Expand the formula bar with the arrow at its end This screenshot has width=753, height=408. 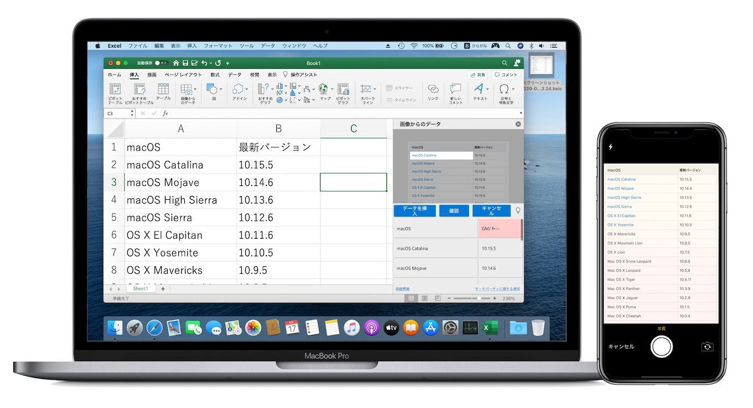coord(520,113)
